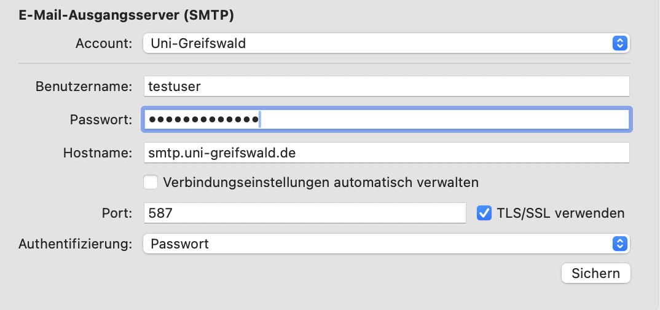
Task: Click the 'Authentifizierung:' label
Action: click(x=76, y=244)
